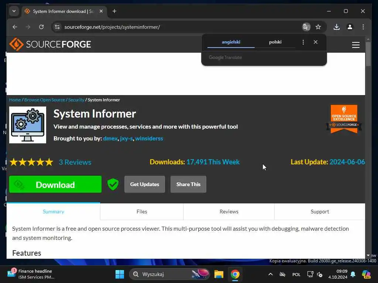Screen dimensions: 378x283
Task: Click the page vertical scrollbar thumb
Action: point(368,54)
